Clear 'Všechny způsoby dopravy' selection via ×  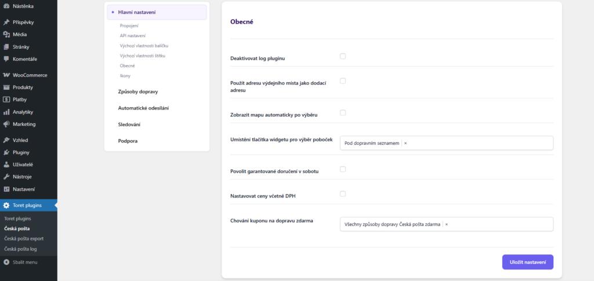pos(446,224)
